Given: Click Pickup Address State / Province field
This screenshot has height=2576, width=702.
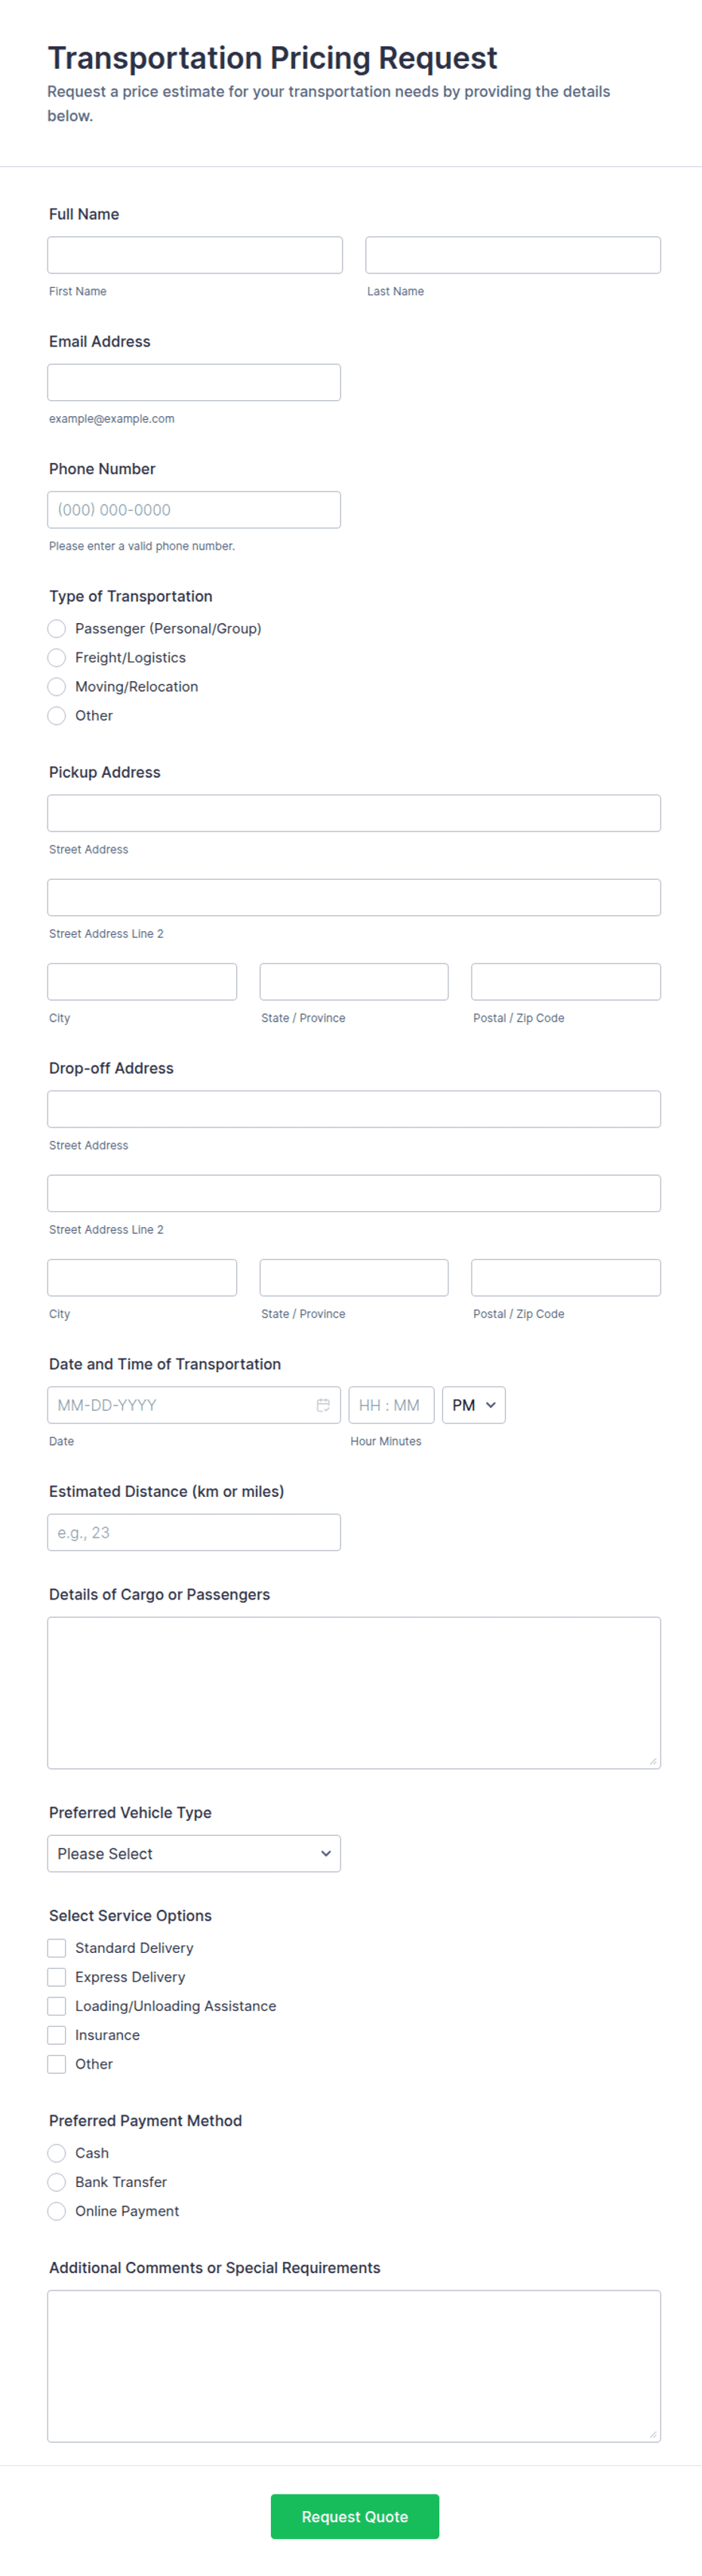Looking at the screenshot, I should 354,982.
